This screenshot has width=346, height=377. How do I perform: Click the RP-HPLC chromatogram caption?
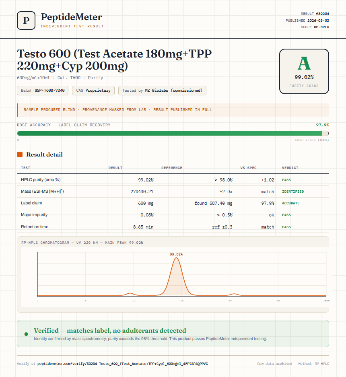82,243
